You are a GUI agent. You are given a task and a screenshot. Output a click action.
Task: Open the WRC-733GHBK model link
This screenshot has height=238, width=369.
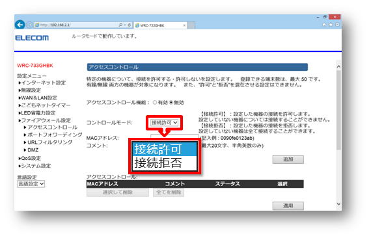coord(35,66)
